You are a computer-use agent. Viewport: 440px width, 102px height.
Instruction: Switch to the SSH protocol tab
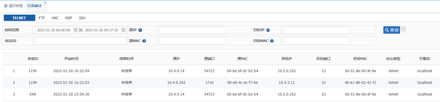point(82,18)
